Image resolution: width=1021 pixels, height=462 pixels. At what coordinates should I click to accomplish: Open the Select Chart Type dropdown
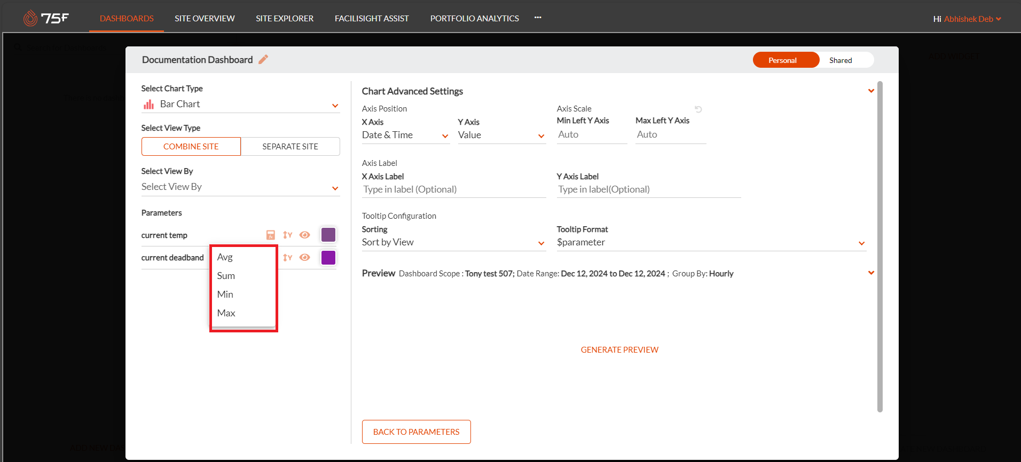coord(240,104)
